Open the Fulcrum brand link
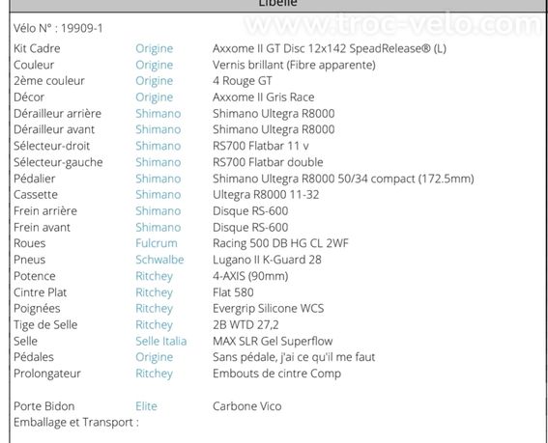This screenshot has height=443, width=548. (157, 243)
